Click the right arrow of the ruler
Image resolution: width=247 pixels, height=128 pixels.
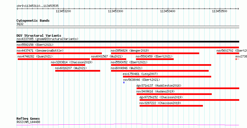[238, 9]
